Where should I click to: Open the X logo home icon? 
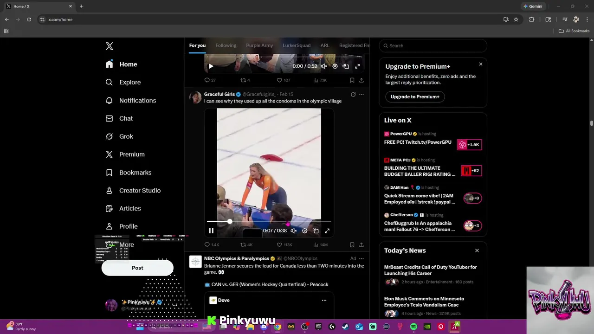pos(110,46)
